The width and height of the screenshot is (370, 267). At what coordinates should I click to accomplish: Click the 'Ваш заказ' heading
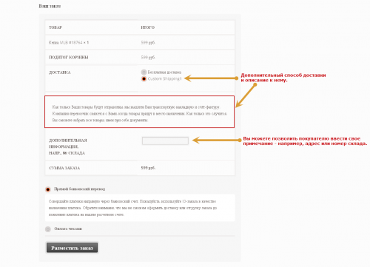click(x=50, y=6)
